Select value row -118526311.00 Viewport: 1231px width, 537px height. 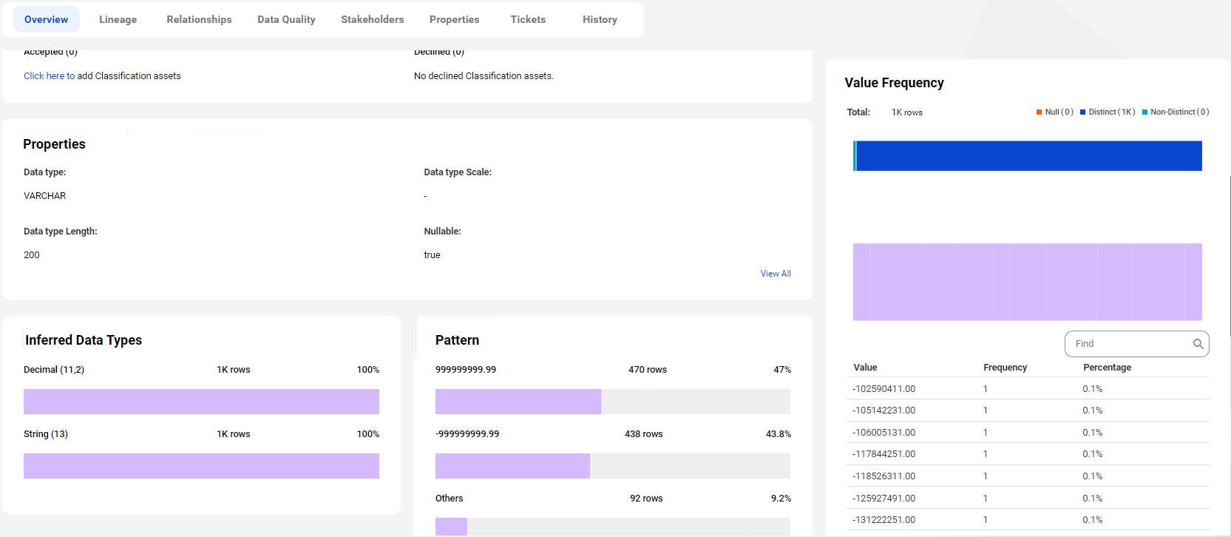(1028, 476)
